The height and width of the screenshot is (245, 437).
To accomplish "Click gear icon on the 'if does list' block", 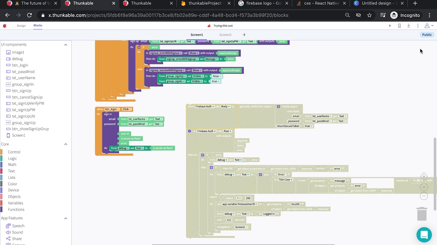I will [211, 168].
